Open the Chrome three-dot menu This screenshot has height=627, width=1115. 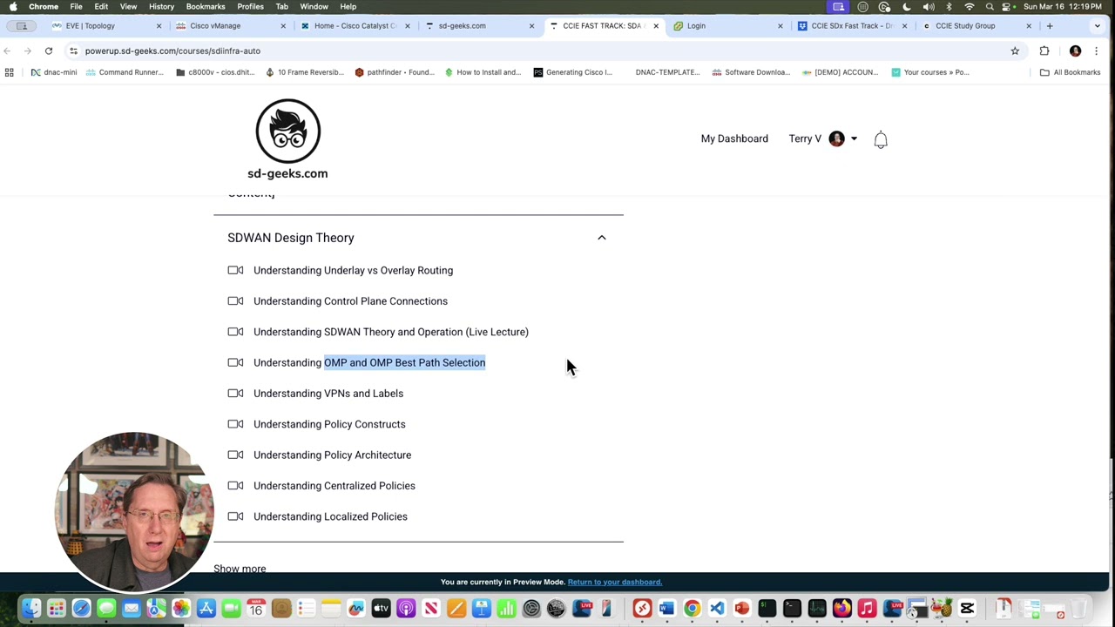[1096, 51]
